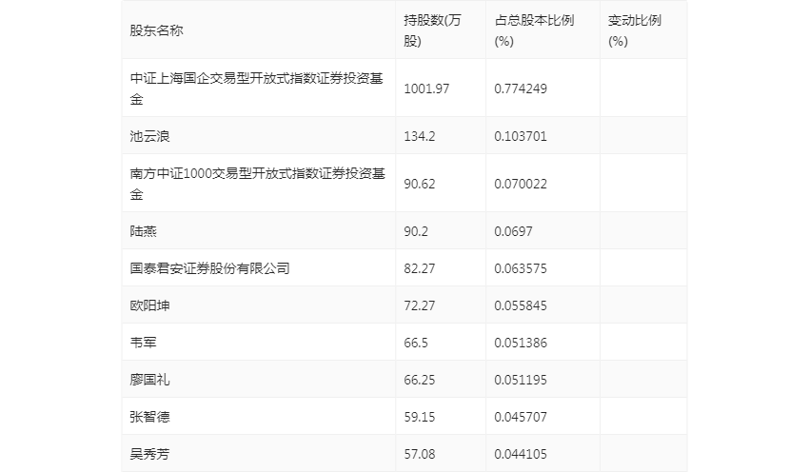Select the 0.051195 ratio value

pos(520,380)
